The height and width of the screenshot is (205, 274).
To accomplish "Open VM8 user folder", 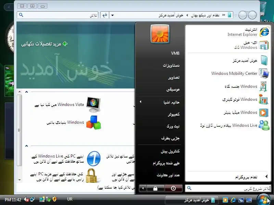I will pyautogui.click(x=175, y=53).
